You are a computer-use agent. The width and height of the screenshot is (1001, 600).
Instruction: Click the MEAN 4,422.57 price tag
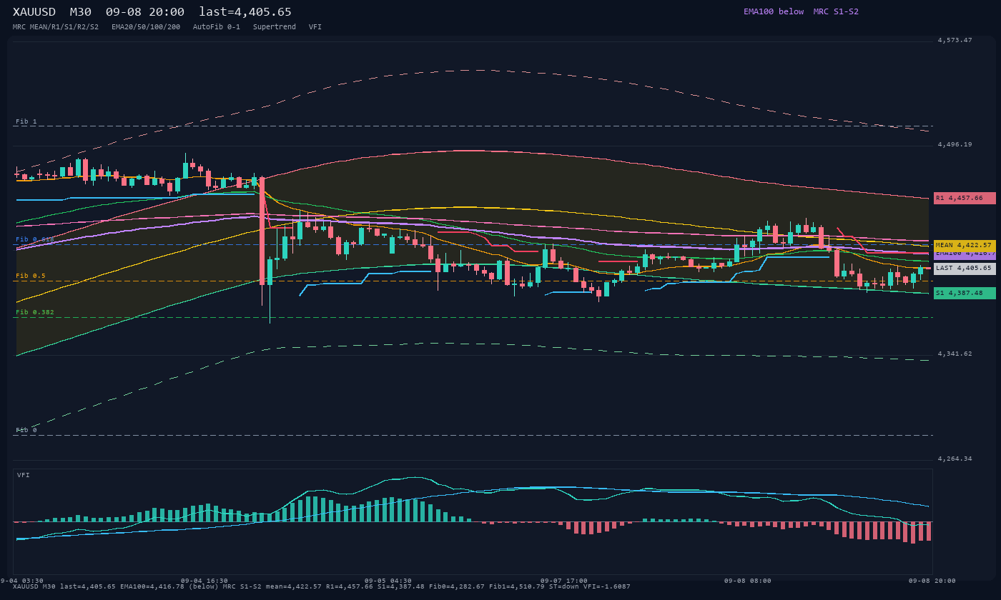point(965,245)
